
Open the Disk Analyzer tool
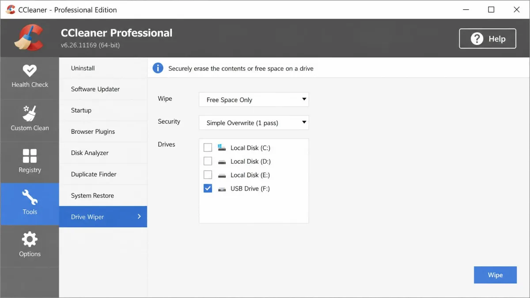103,153
